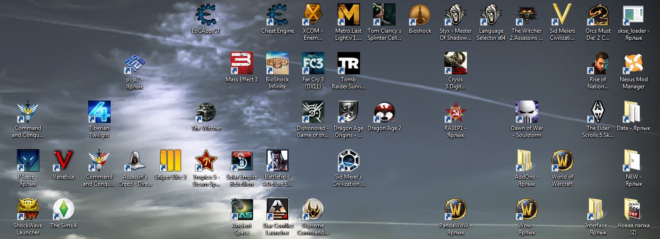The image size is (660, 239).
Task: Click the Bioshock desktop shortcut
Action: click(420, 15)
